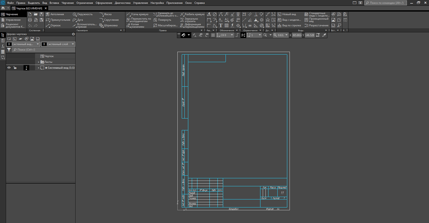Select the Скругление tool
429x223 pixels.
pos(109,20)
